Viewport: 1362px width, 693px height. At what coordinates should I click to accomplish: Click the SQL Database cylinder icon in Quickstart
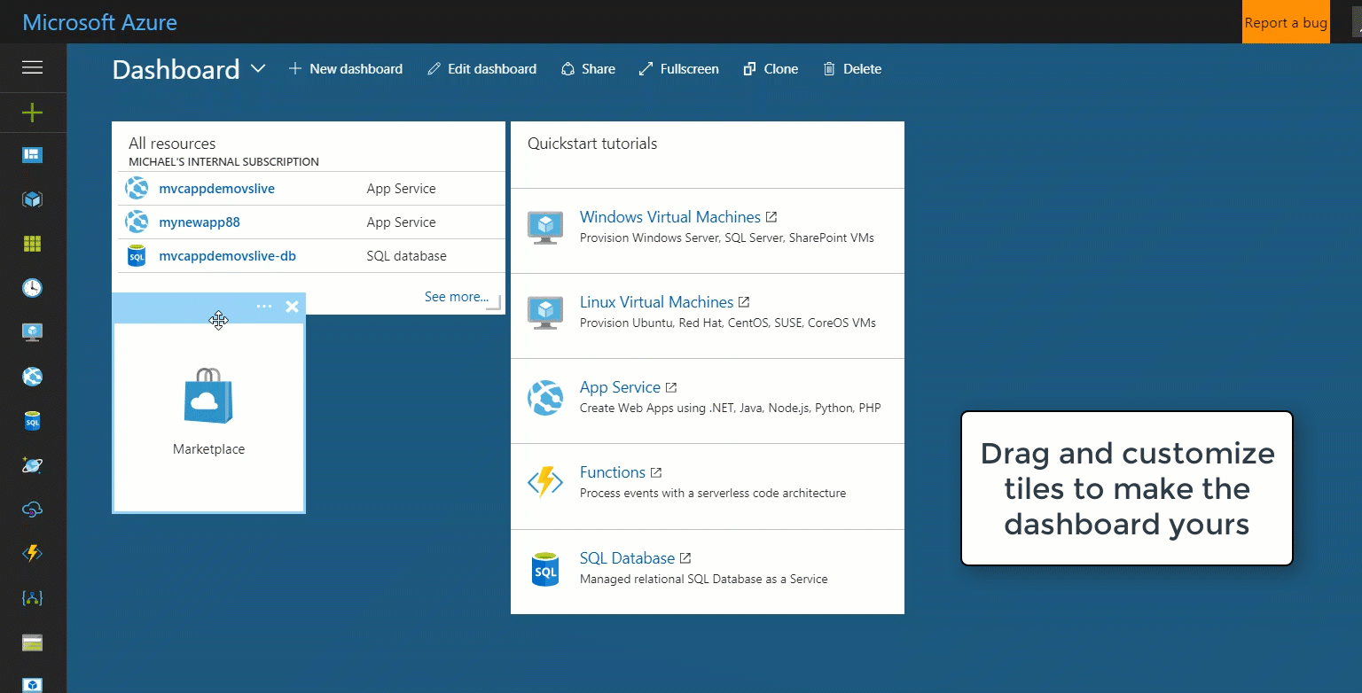pos(545,568)
